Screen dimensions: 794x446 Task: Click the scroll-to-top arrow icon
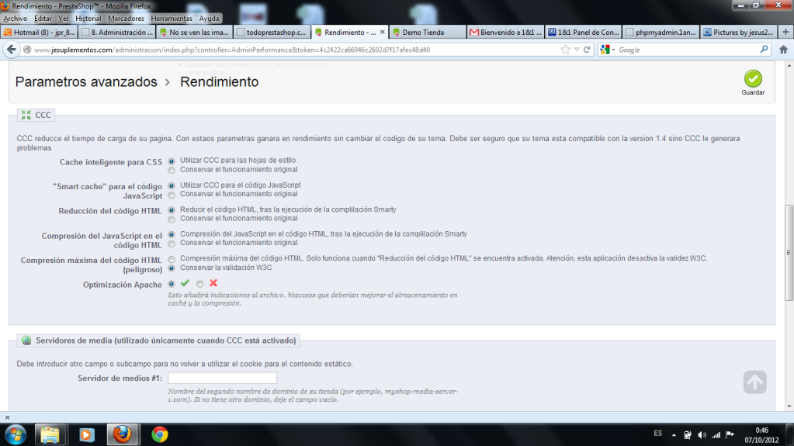[x=754, y=382]
